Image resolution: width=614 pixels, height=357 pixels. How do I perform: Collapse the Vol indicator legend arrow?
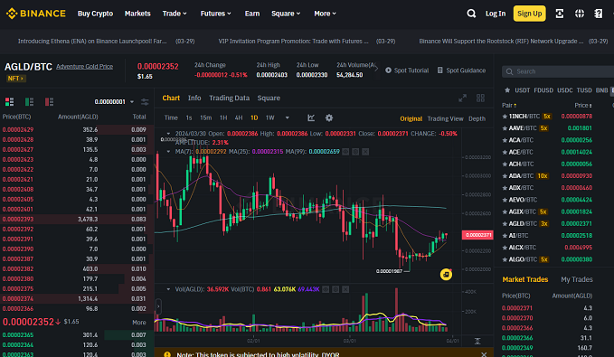tap(168, 289)
